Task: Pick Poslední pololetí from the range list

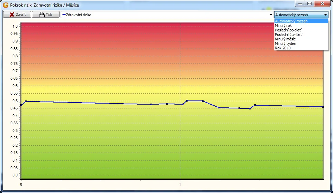Action: click(288, 30)
